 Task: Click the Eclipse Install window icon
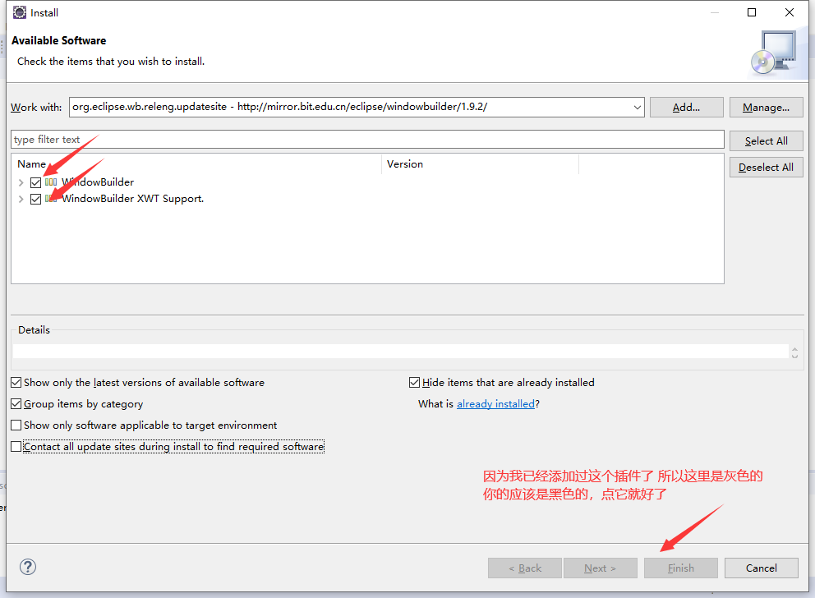tap(19, 12)
